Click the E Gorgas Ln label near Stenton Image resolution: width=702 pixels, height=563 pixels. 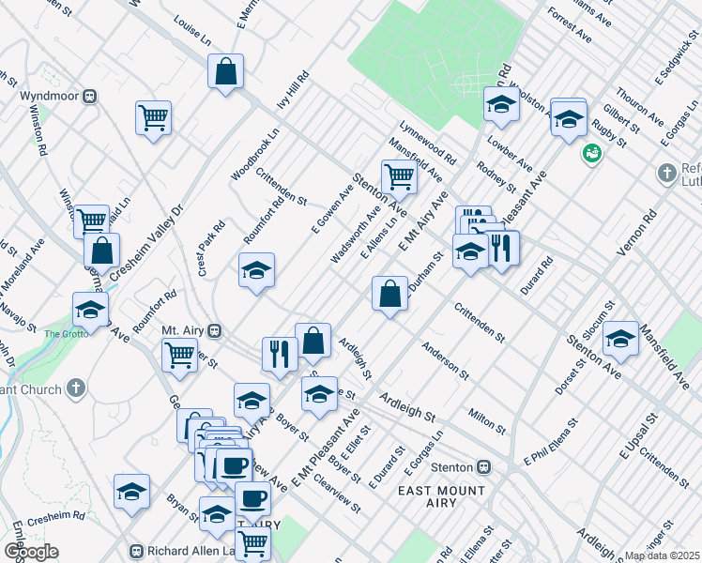pos(423,452)
